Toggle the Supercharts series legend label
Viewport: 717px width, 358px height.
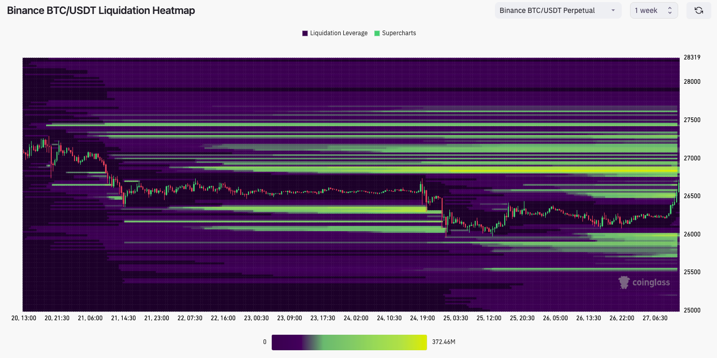tap(399, 33)
